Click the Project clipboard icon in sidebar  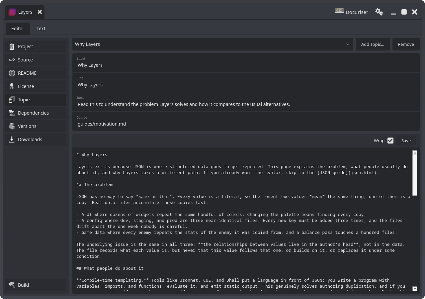point(12,47)
